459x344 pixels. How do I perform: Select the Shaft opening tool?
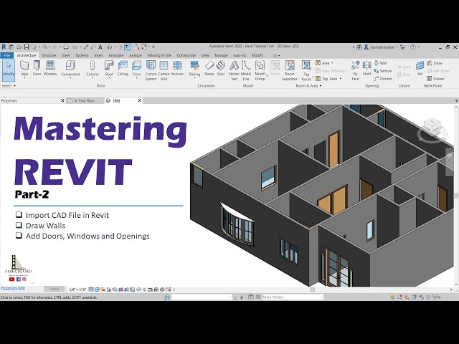[366, 68]
